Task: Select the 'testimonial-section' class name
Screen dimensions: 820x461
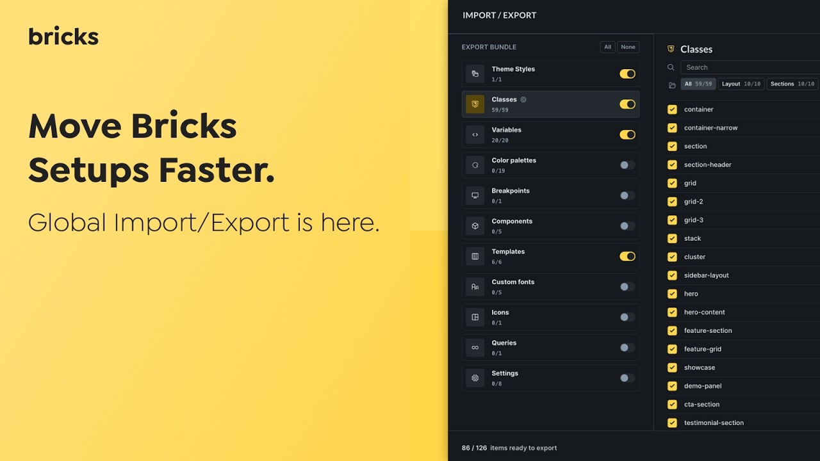Action: tap(714, 423)
